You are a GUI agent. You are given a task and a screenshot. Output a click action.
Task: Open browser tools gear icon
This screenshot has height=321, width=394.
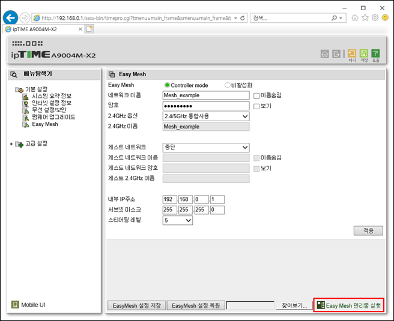(375, 18)
